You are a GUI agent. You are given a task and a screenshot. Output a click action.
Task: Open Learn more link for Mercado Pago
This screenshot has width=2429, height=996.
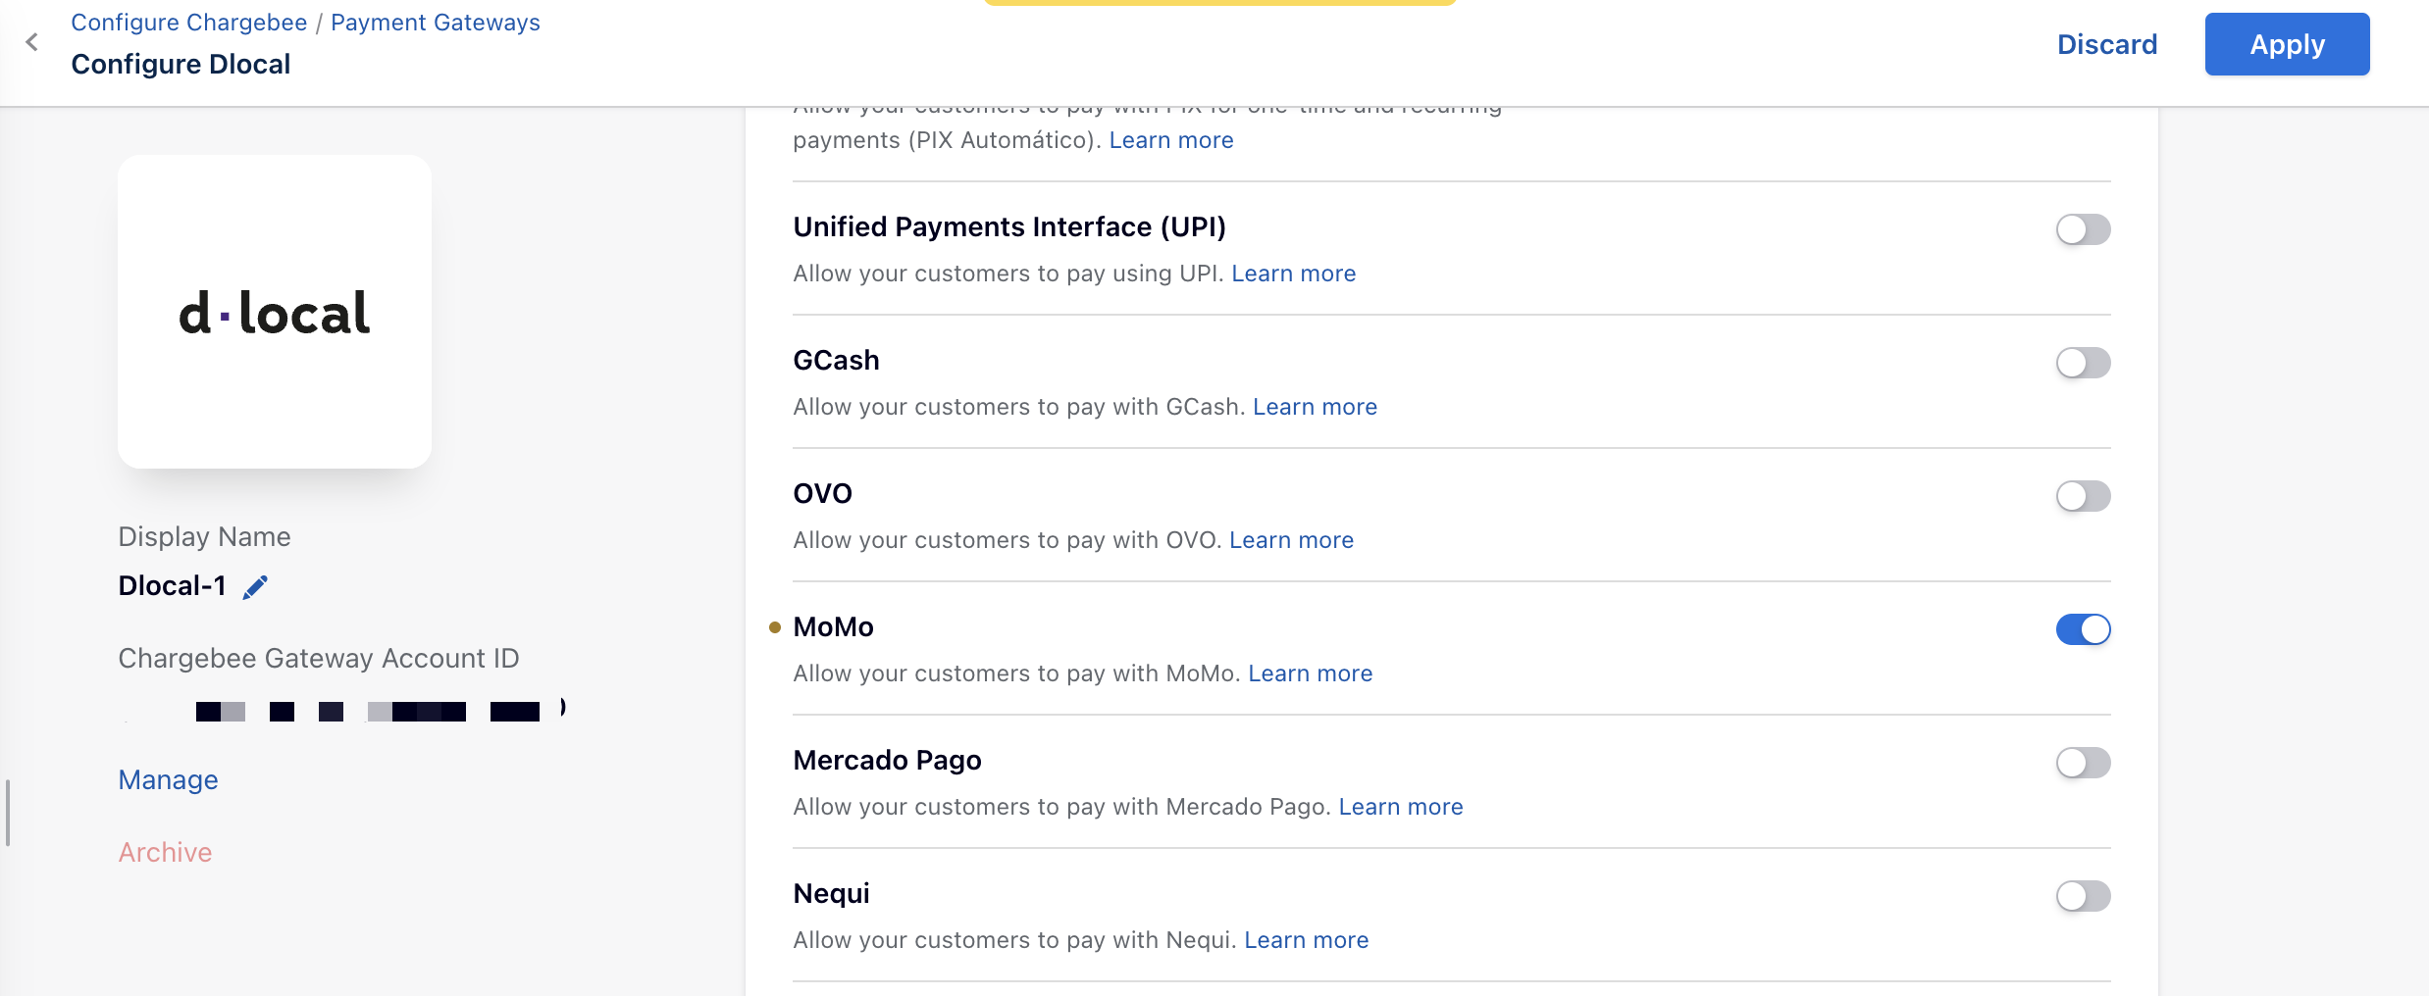(1401, 807)
